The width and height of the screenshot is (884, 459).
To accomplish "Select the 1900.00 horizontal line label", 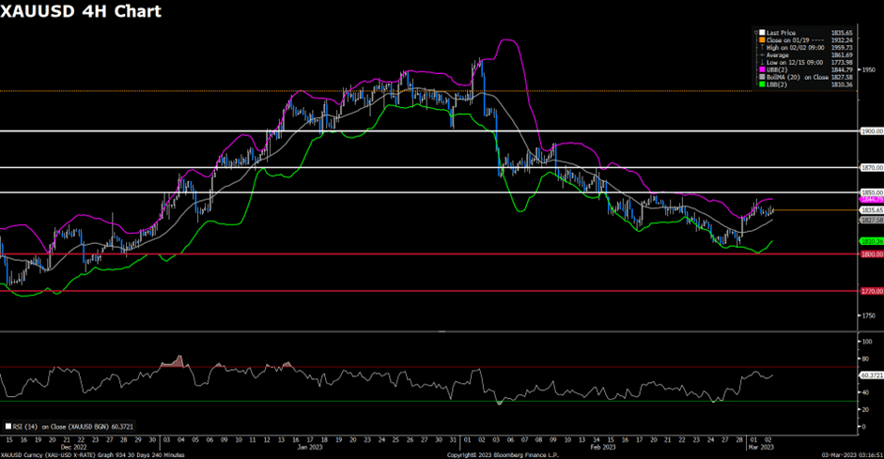I will point(872,131).
